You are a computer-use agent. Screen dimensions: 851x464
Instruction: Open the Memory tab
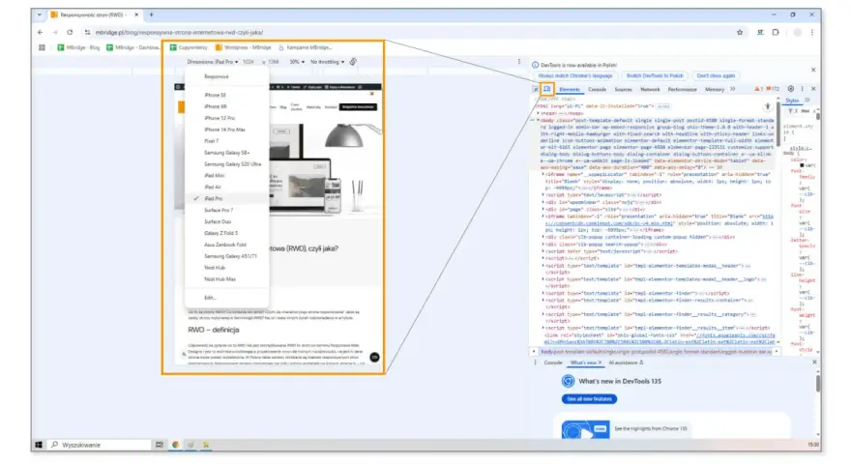(715, 89)
